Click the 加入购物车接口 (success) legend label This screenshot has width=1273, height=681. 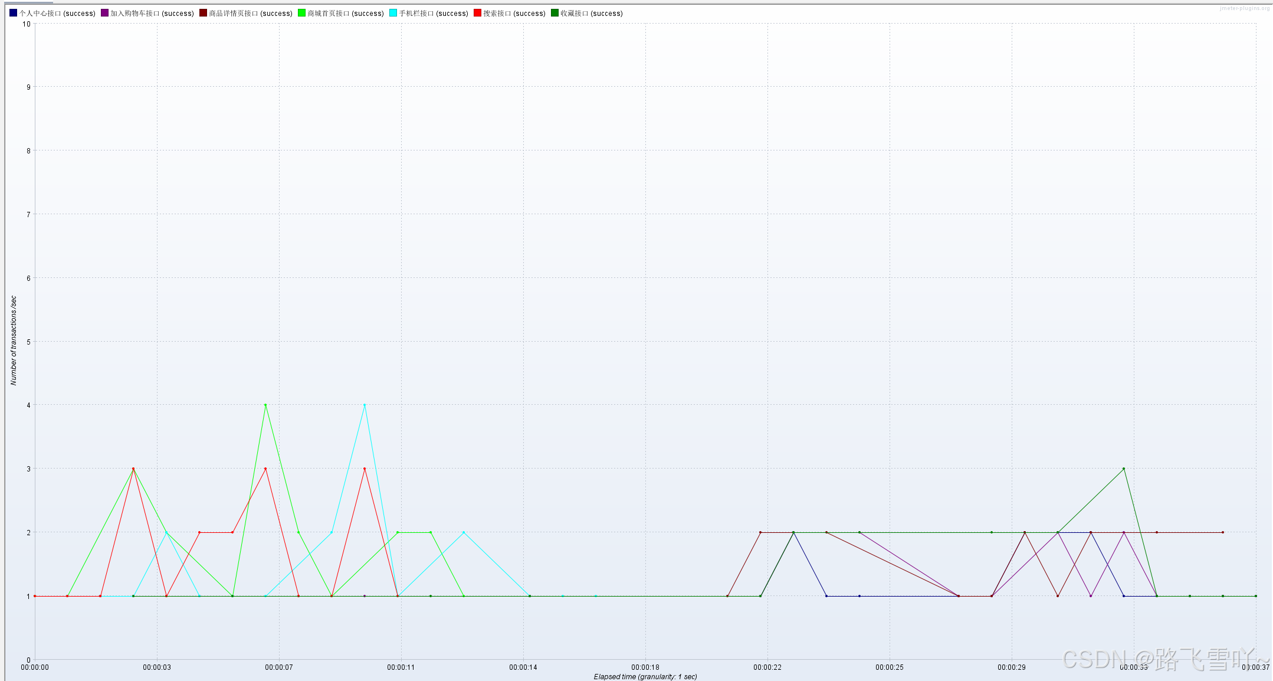coord(152,14)
